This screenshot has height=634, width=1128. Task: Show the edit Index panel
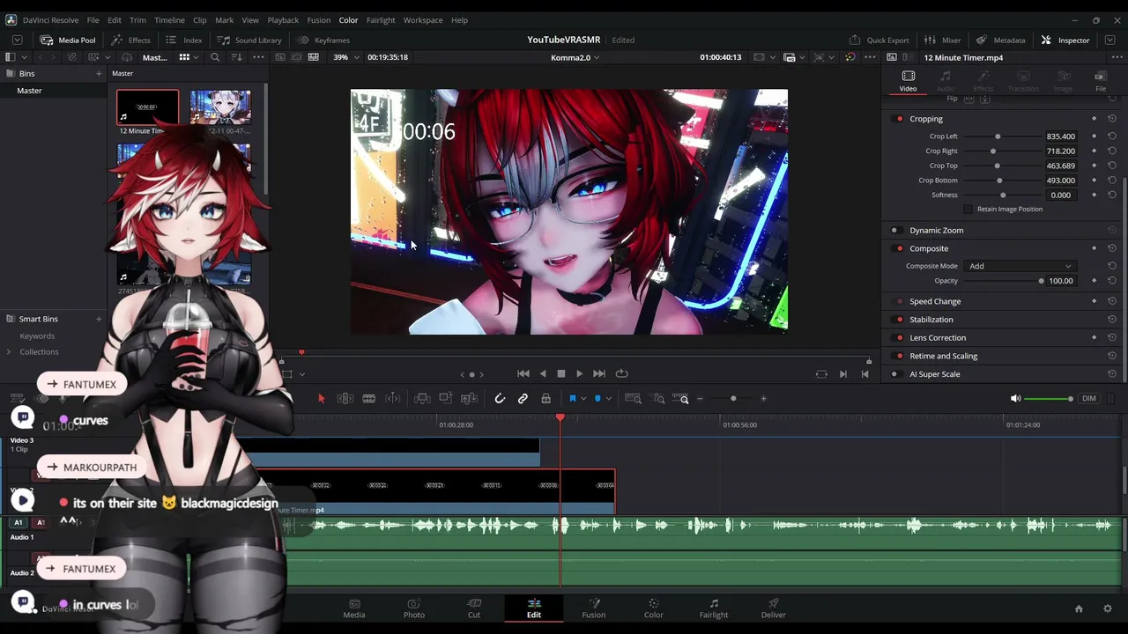[x=184, y=40]
